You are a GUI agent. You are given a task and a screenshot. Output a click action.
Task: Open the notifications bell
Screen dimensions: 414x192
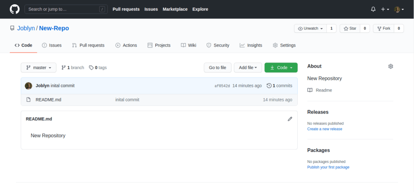[x=373, y=9]
